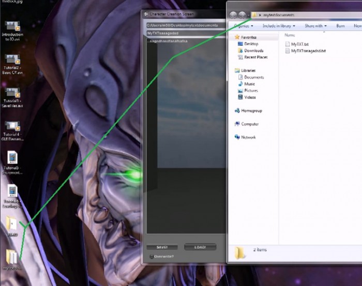
Task: Click the Favorites heading label
Action: pos(249,37)
